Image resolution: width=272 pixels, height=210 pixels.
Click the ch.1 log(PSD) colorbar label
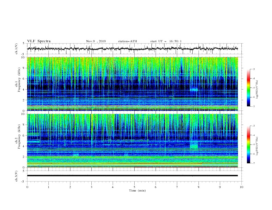pos(257,90)
